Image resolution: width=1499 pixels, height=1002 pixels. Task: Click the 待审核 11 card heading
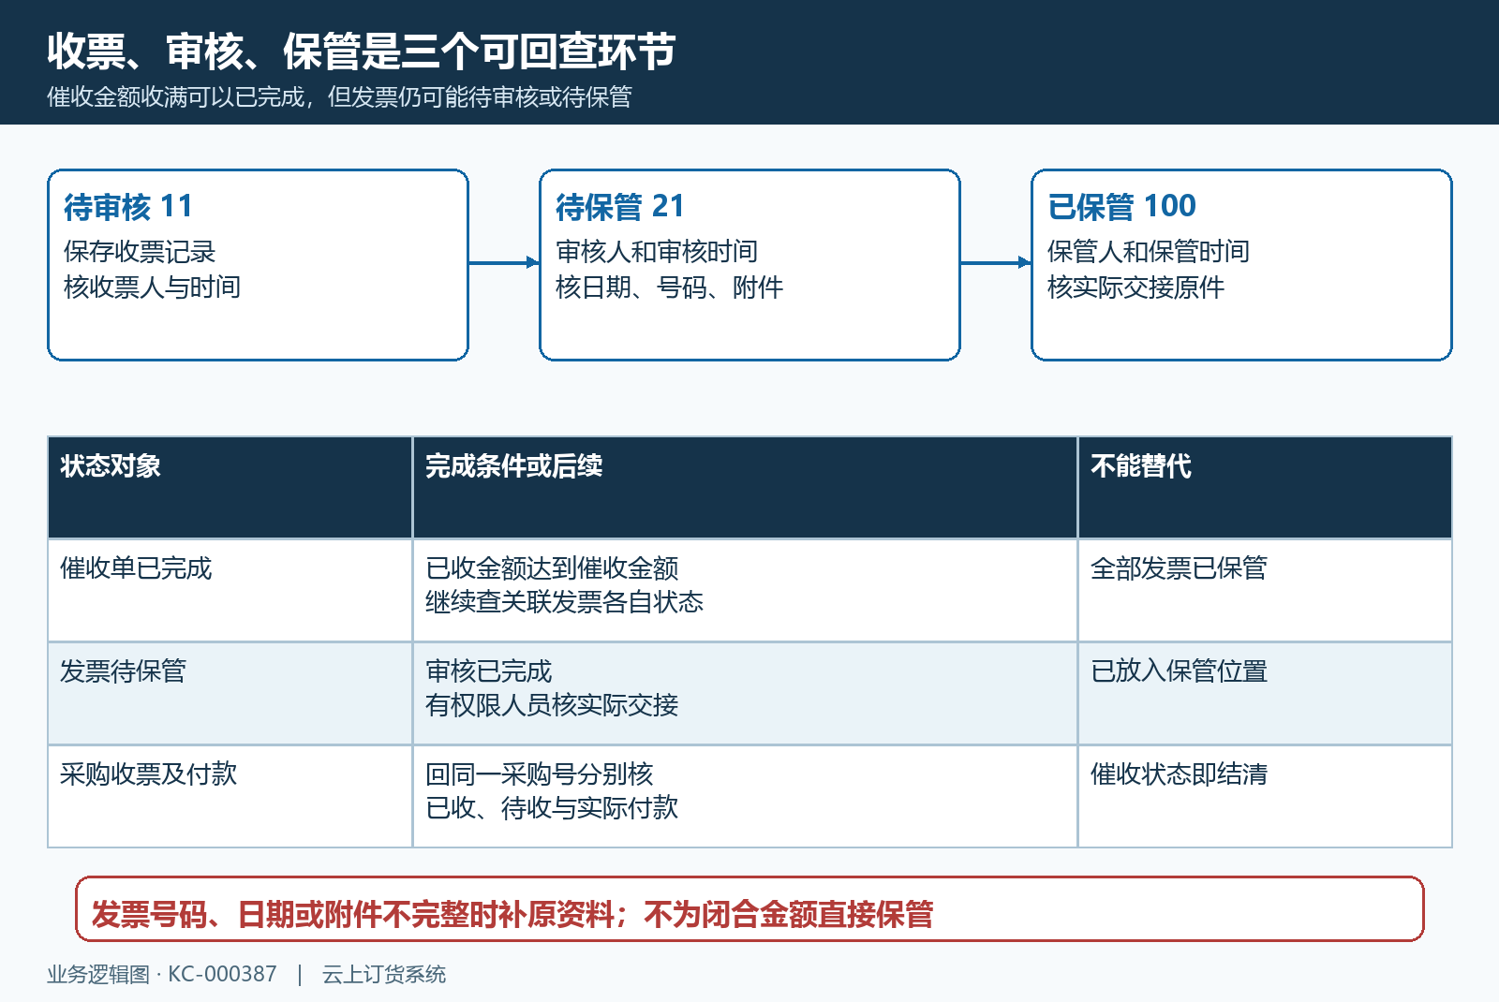point(128,206)
